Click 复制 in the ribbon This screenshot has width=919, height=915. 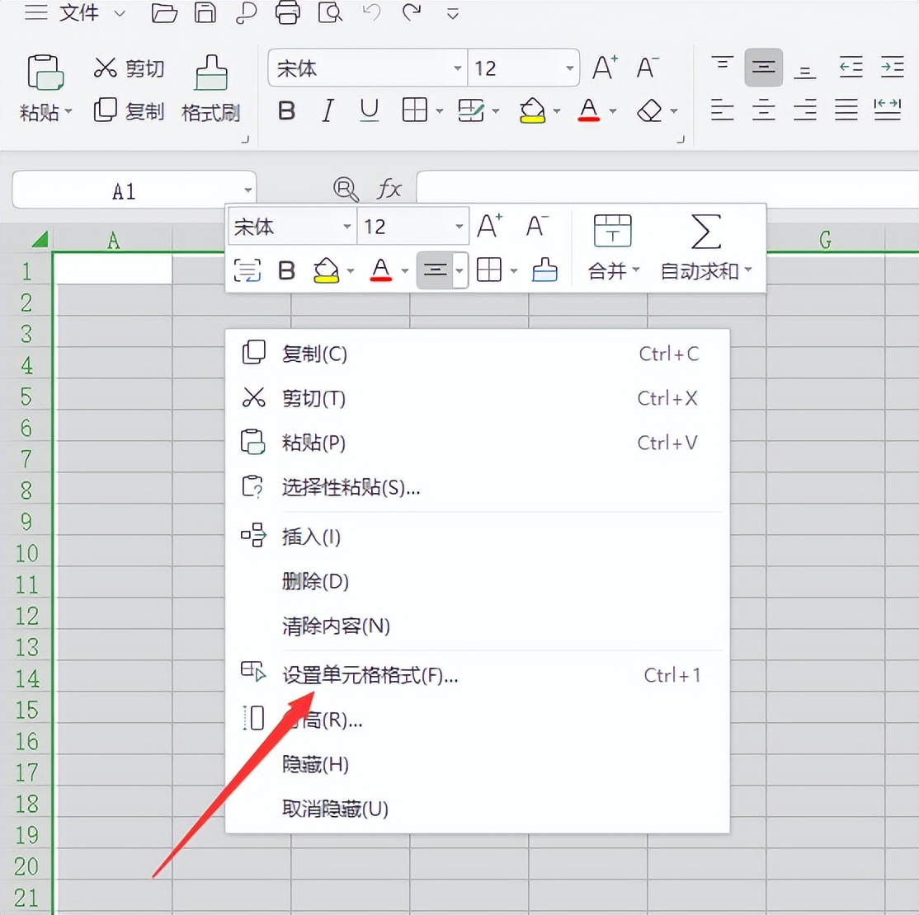pyautogui.click(x=129, y=110)
